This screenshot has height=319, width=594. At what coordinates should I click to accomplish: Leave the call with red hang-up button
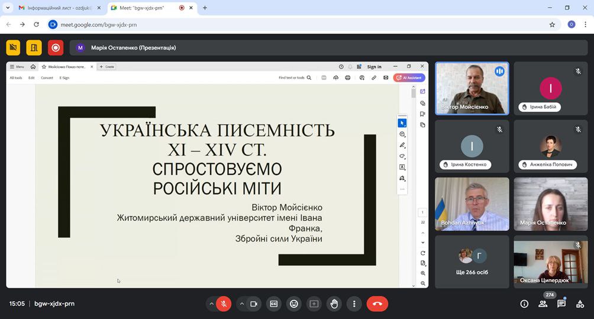tap(377, 304)
